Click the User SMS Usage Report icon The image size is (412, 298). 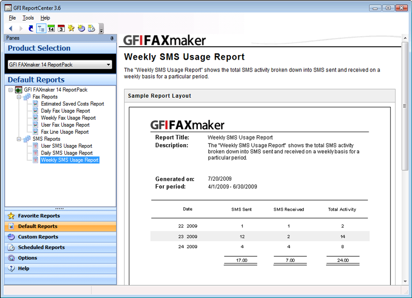point(36,146)
